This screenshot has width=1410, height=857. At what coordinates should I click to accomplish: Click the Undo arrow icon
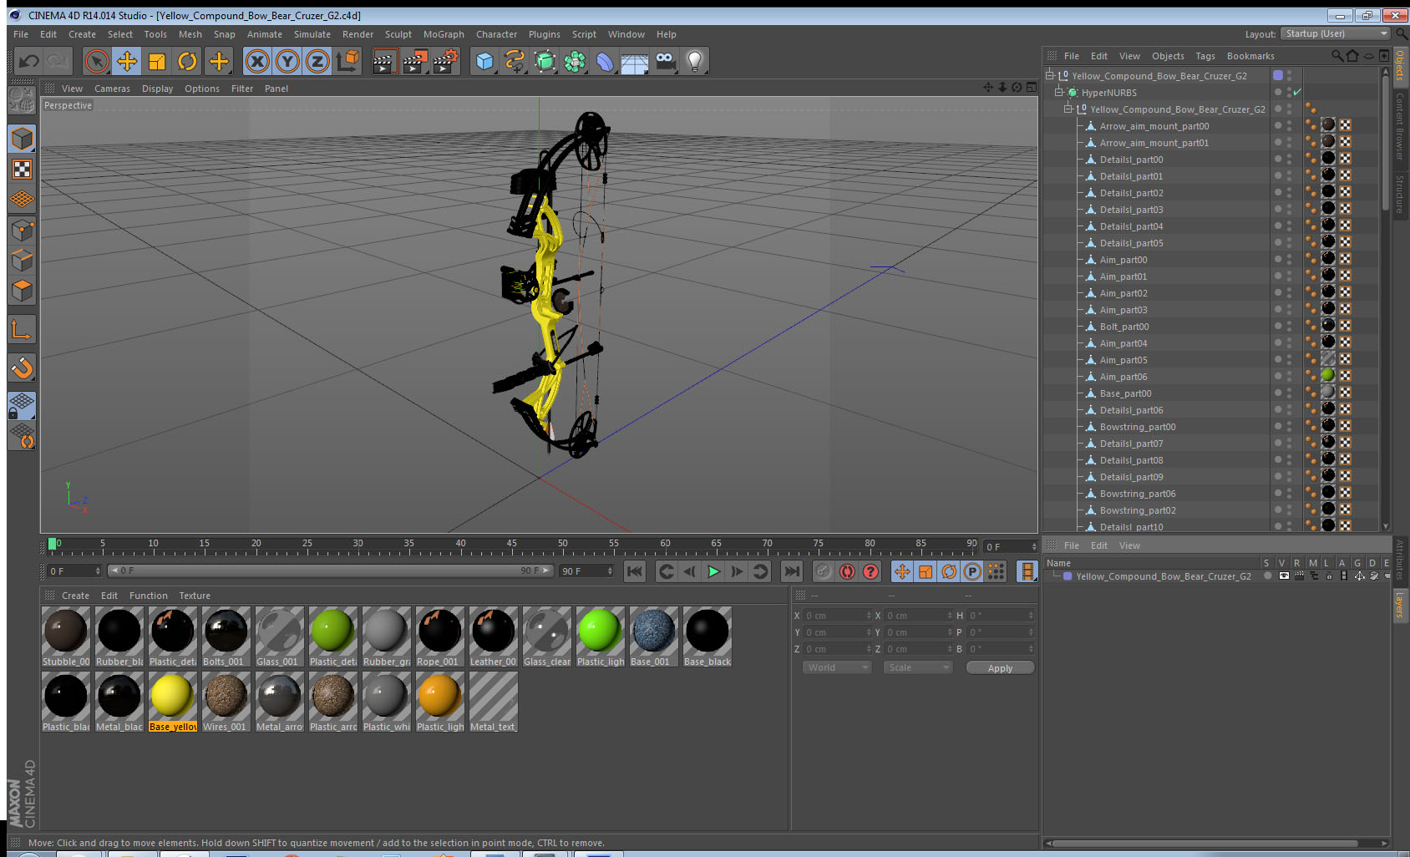coord(28,61)
